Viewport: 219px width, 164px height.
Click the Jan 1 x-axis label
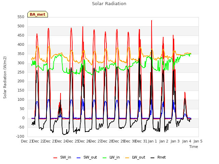point(152,141)
